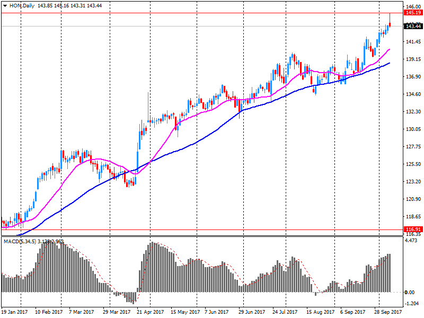This screenshot has width=424, height=318.
Task: Click the 134.60 price scale value
Action: click(x=413, y=94)
